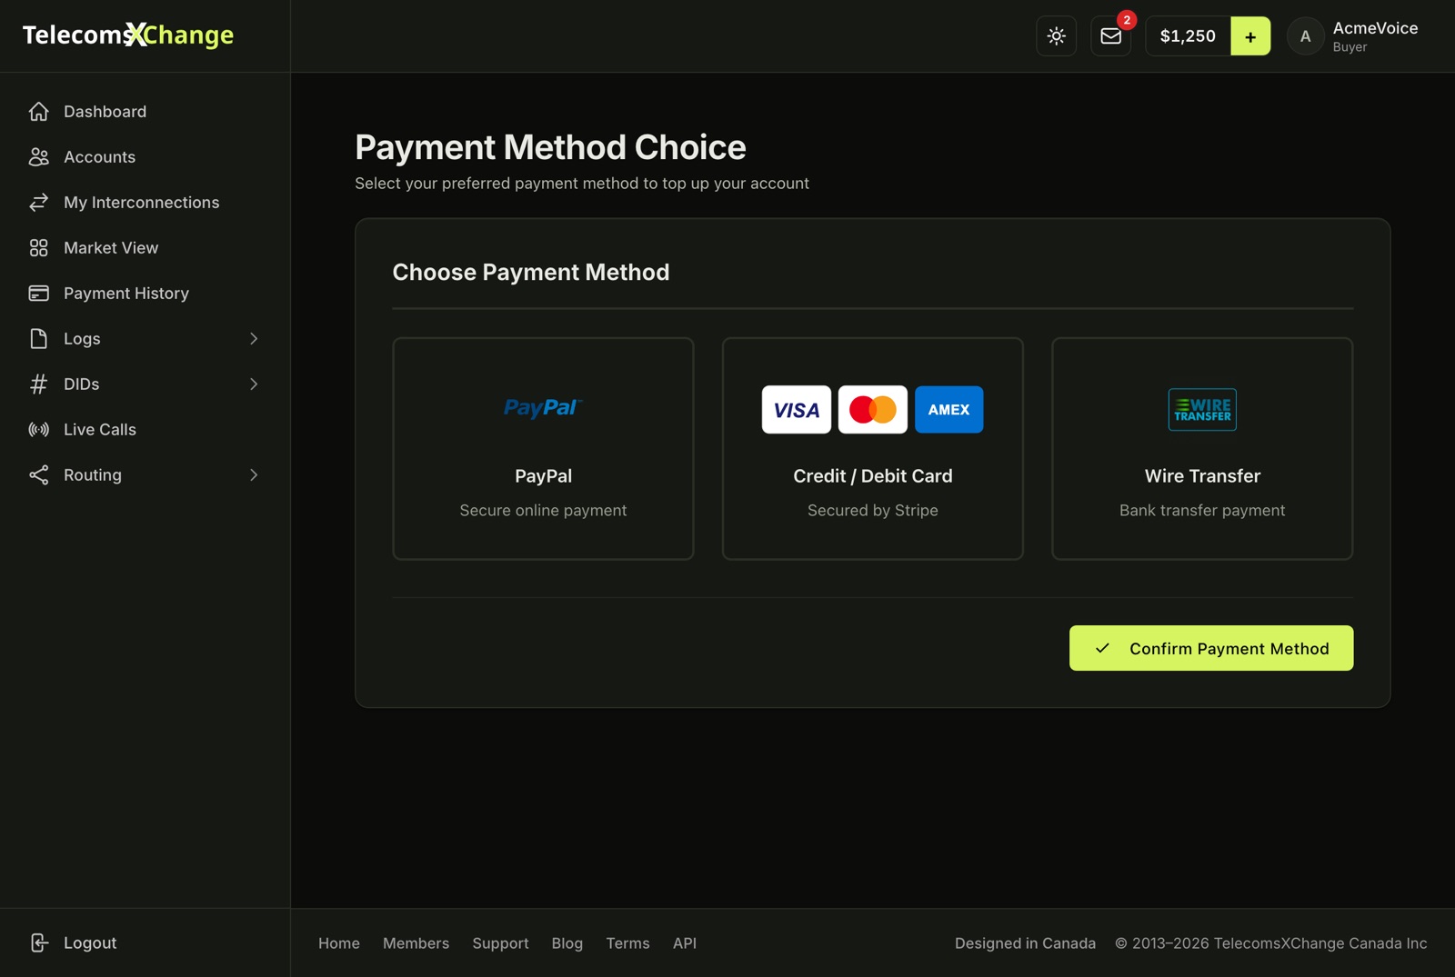Click the Payment Method Choice heading
This screenshot has width=1455, height=977.
click(550, 147)
